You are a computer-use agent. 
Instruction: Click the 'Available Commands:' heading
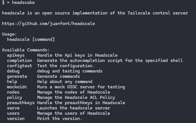pos(26,50)
